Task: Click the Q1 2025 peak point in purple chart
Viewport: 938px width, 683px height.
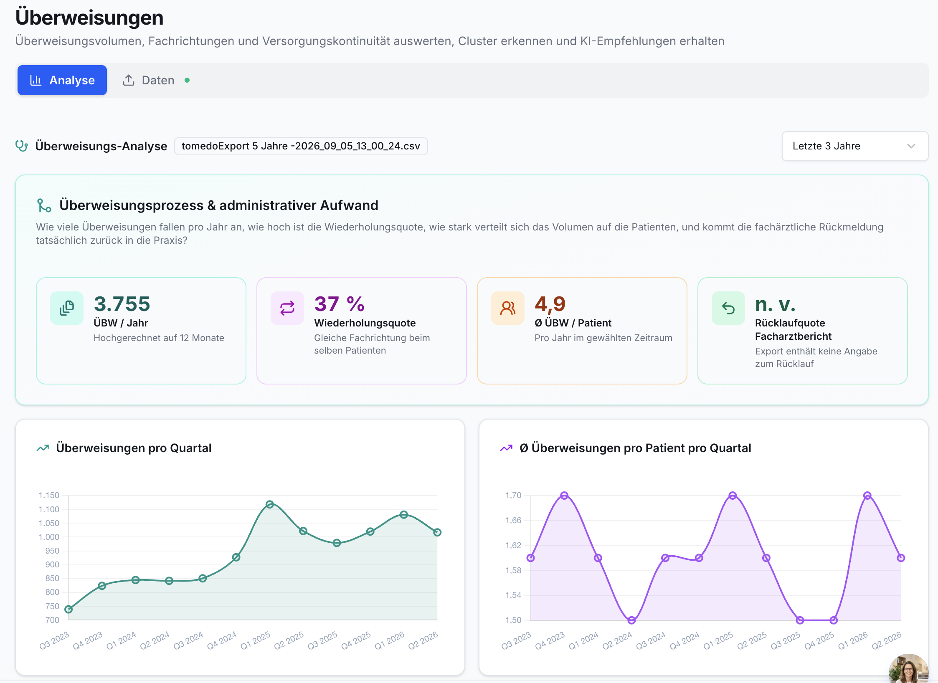Action: (733, 496)
